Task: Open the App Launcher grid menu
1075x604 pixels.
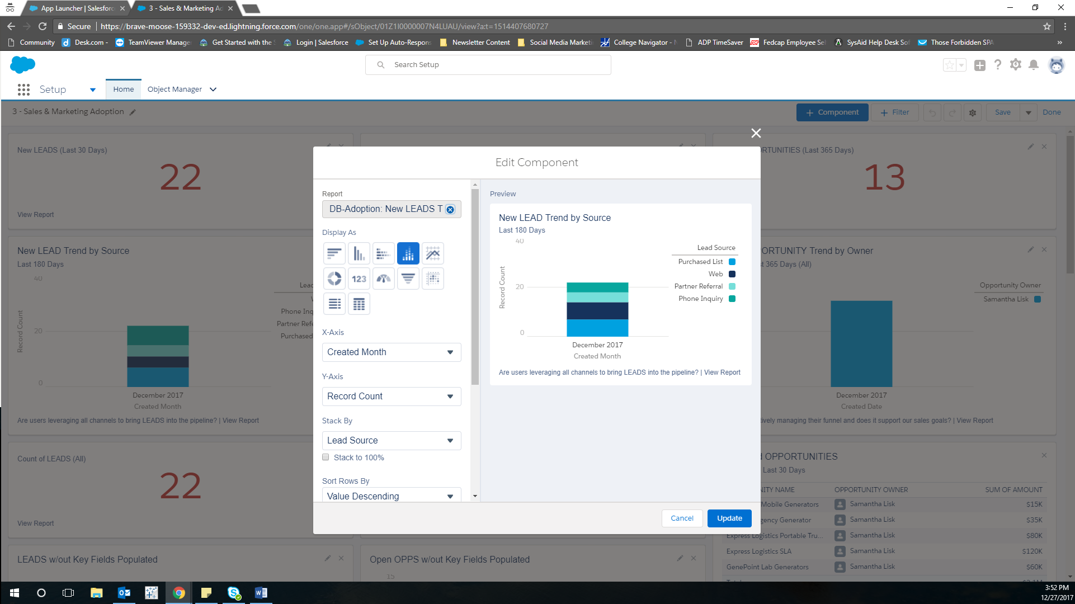Action: 23,89
